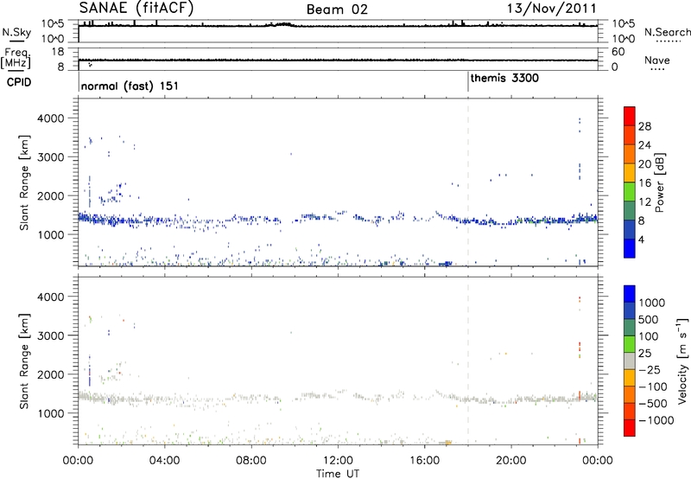691x479 pixels.
Task: Click the Slant Range label of velocity panel
Action: click(x=24, y=361)
